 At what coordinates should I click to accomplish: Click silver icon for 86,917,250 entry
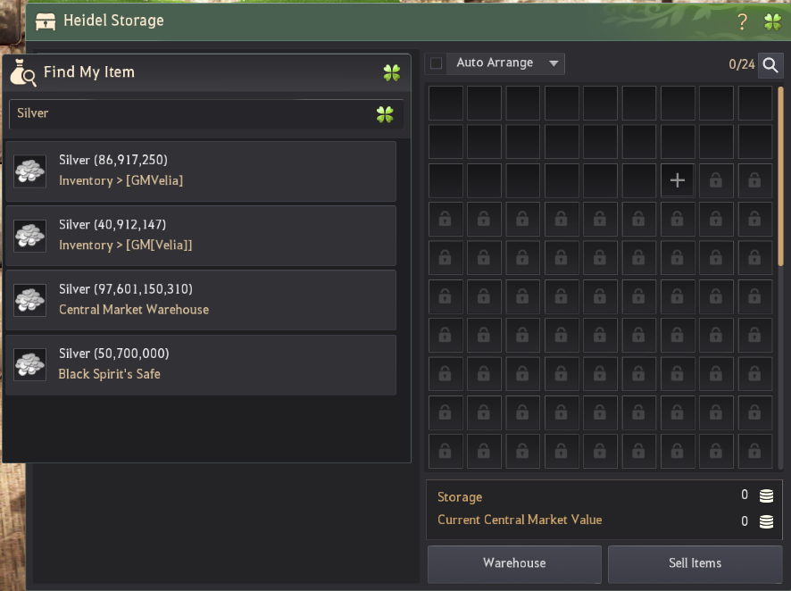[x=29, y=171]
